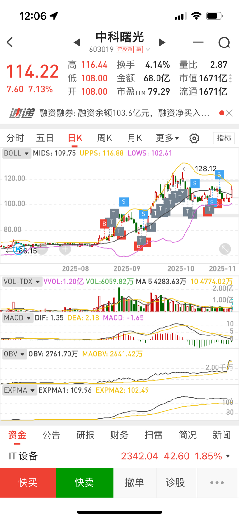Select the 公告 tab
Screen dimensions: 239x519
pos(51,435)
